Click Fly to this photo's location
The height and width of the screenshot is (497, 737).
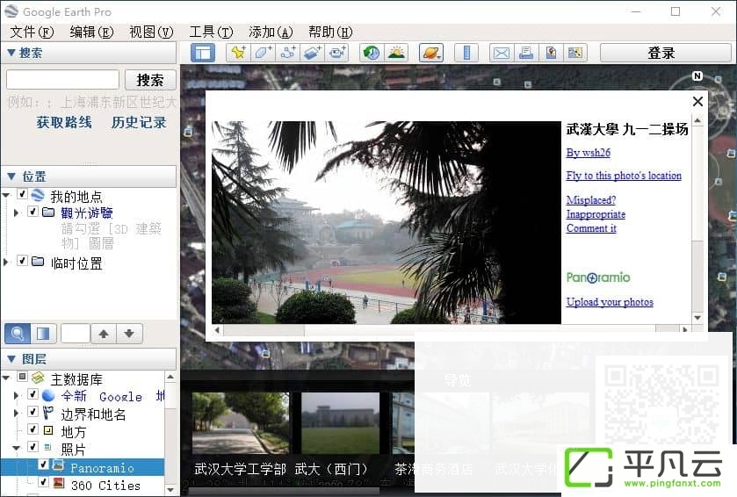point(624,176)
